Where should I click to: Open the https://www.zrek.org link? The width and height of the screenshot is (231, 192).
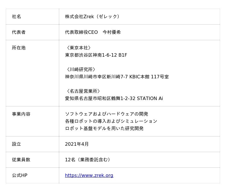point(89,176)
